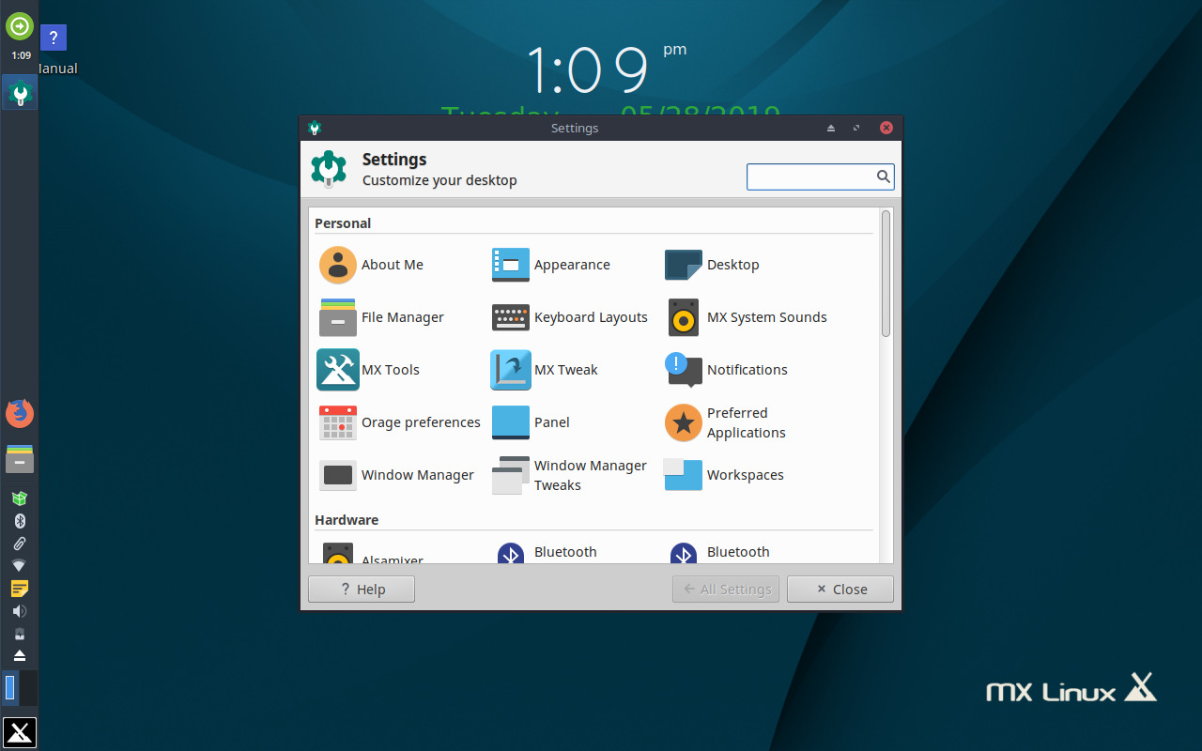Click the MX Linux start menu icon
The image size is (1202, 751).
point(19,732)
